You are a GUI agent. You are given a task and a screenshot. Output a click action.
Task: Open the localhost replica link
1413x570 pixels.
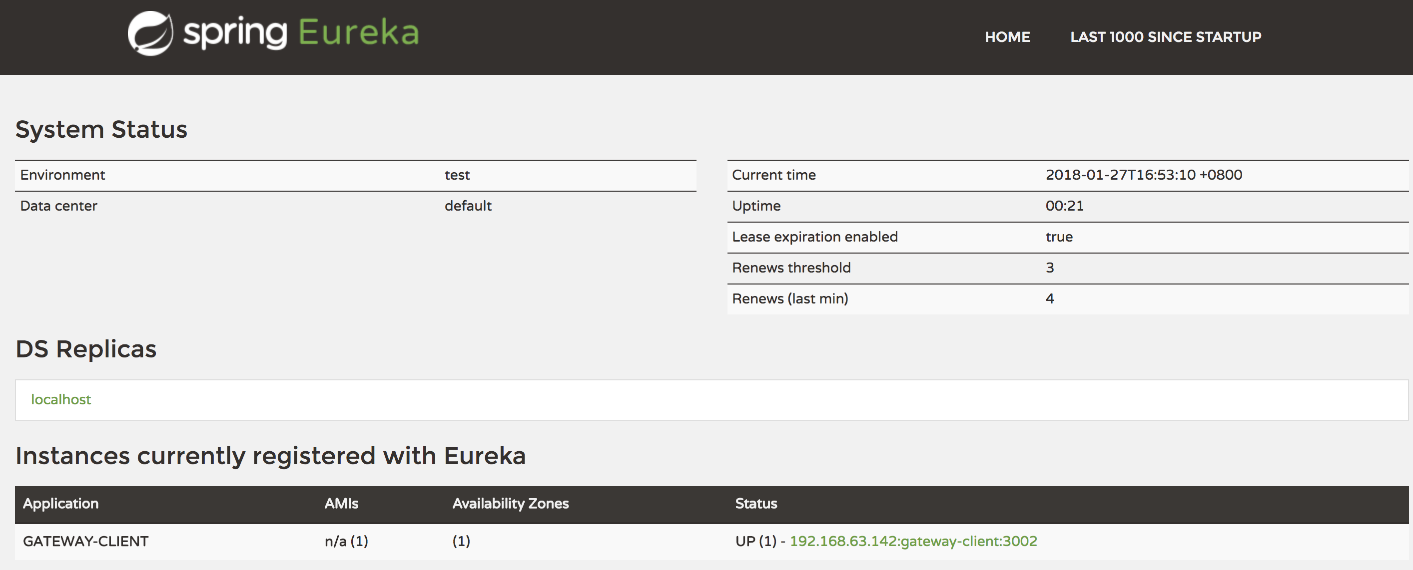tap(61, 399)
